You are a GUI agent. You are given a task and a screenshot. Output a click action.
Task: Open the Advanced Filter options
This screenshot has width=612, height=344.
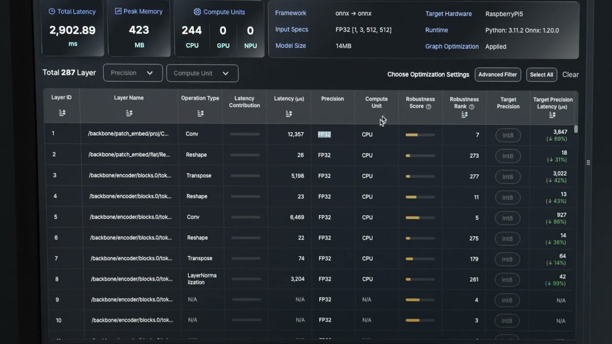[x=497, y=75]
